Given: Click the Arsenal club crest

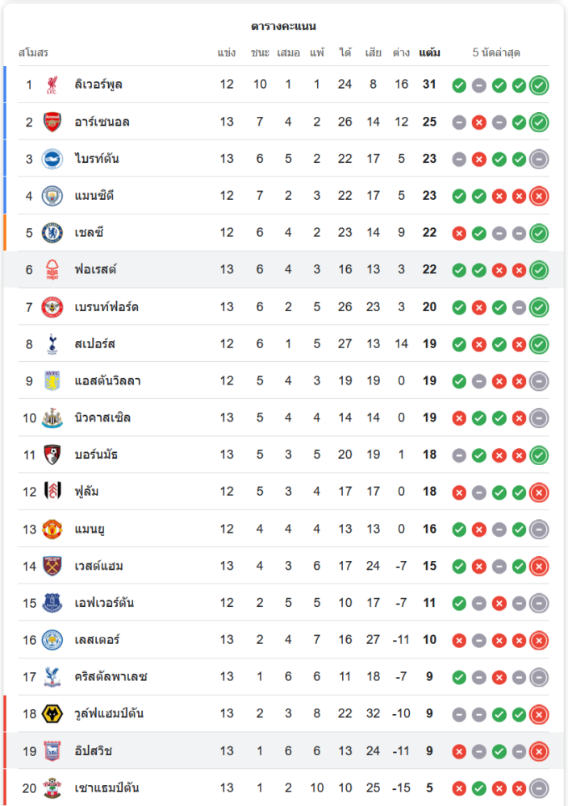Looking at the screenshot, I should point(52,122).
